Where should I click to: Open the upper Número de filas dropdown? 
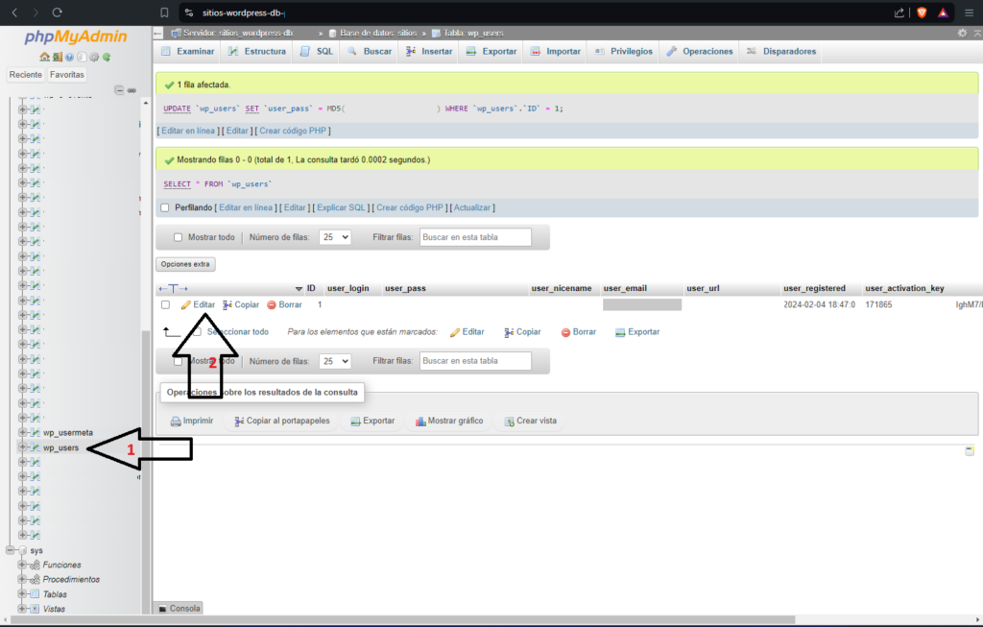click(335, 237)
